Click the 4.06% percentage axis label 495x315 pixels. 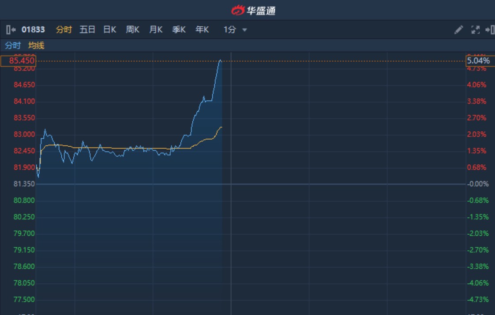pyautogui.click(x=476, y=85)
